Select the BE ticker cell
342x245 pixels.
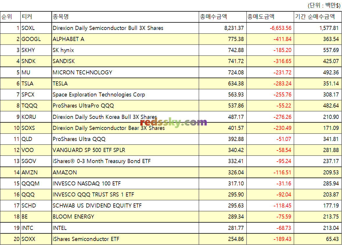[36, 217]
